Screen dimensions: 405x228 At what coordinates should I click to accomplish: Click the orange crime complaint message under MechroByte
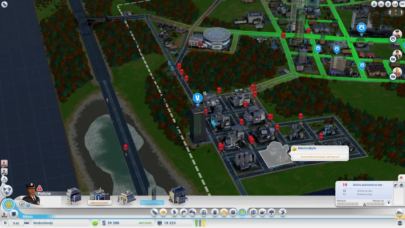point(320,157)
